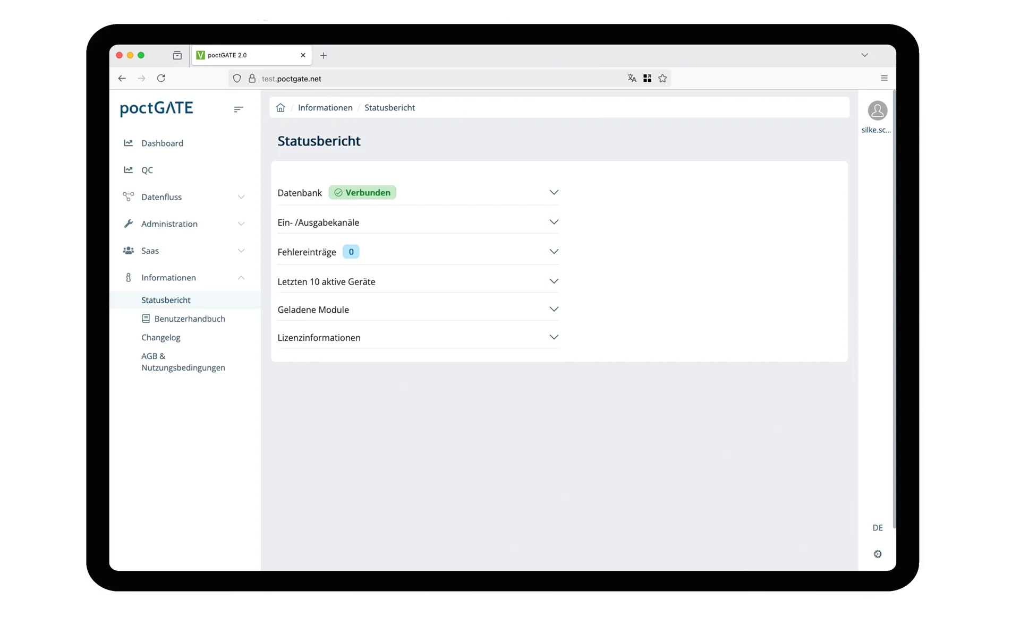Select Statusbericht in the sidebar

(x=166, y=300)
